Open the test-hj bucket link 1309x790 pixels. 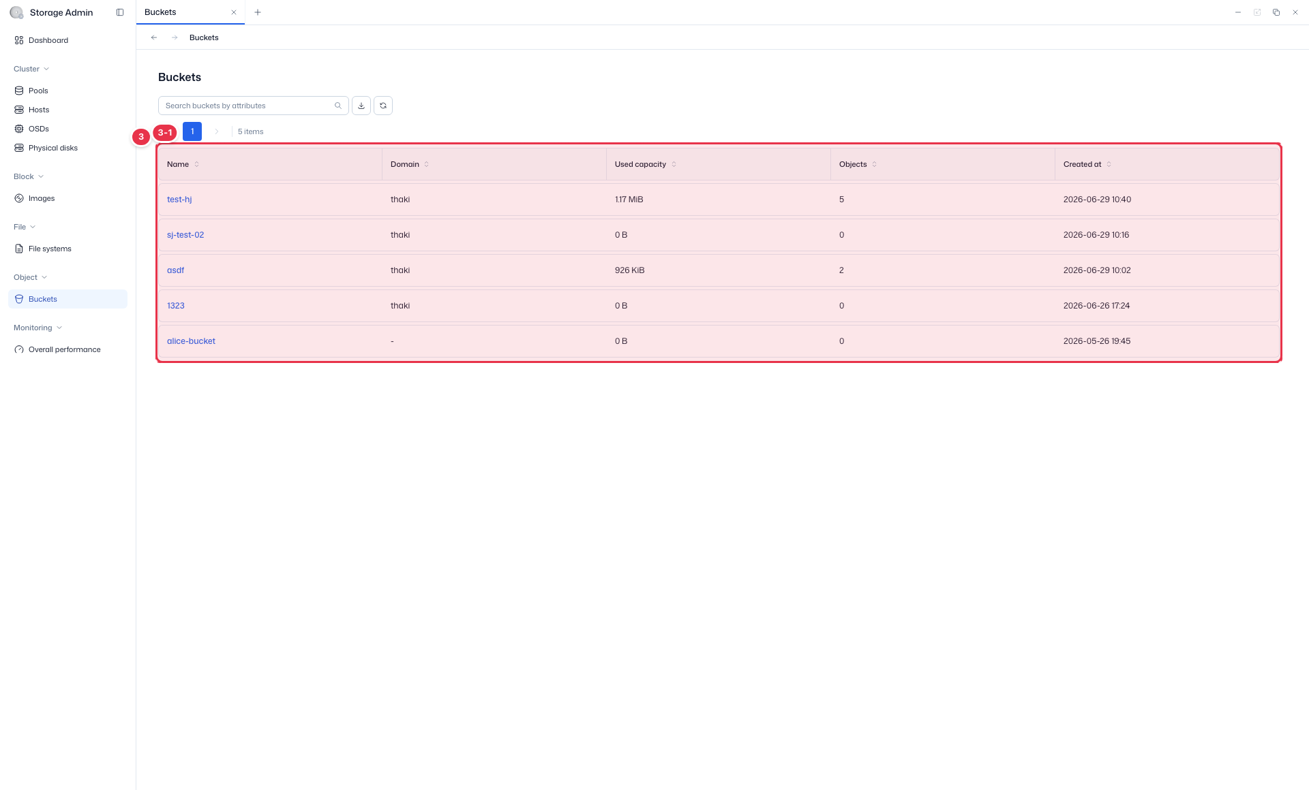click(x=179, y=200)
